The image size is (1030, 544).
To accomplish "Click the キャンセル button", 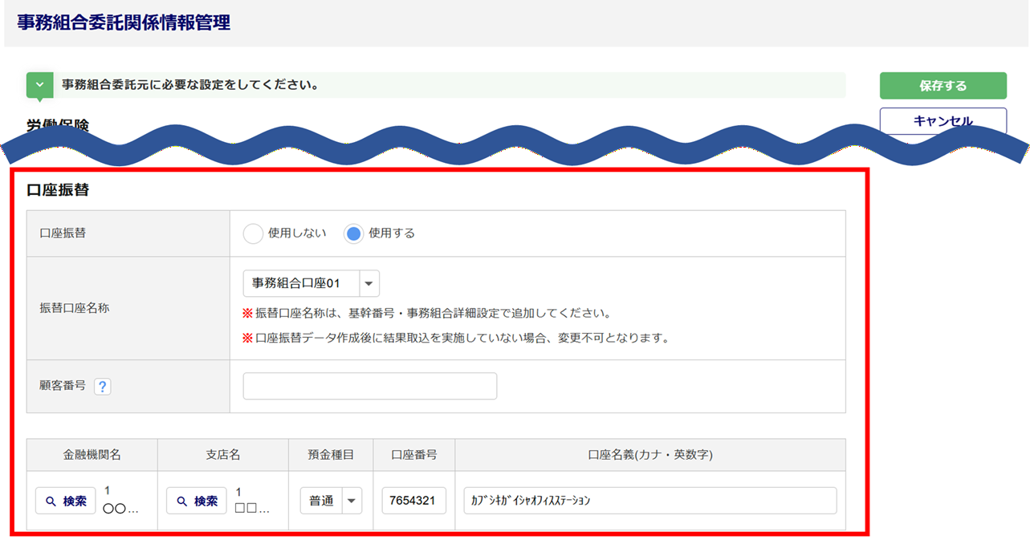I will pos(942,121).
